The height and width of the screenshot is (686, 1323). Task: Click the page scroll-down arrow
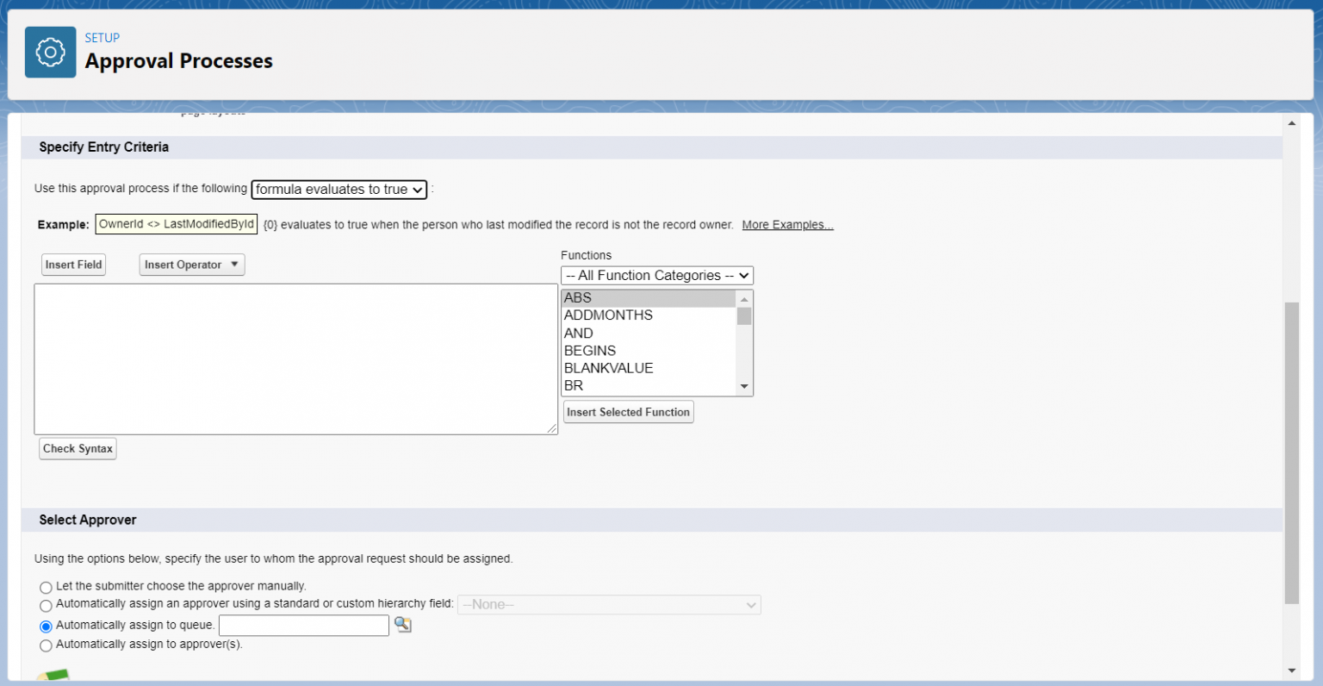[1291, 670]
